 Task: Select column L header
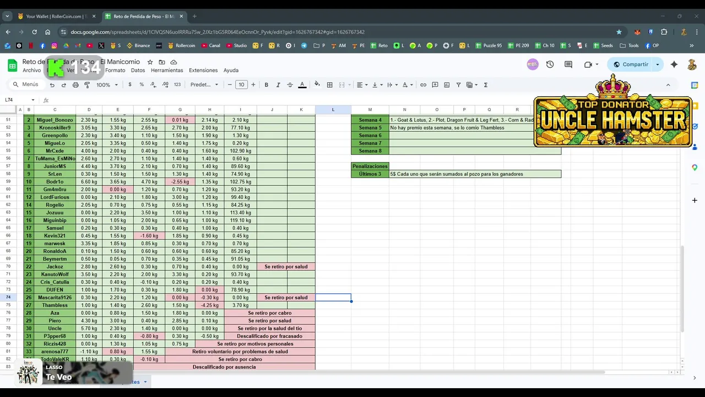pyautogui.click(x=333, y=109)
